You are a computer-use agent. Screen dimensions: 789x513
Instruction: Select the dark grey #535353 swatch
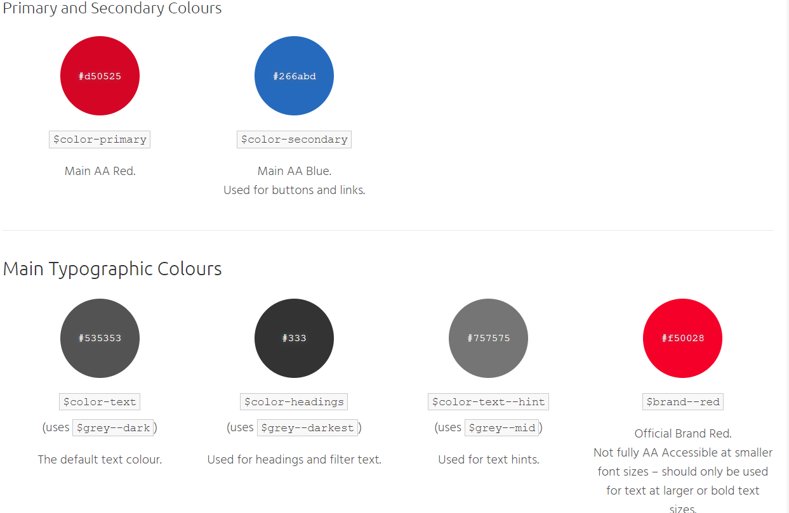[100, 338]
